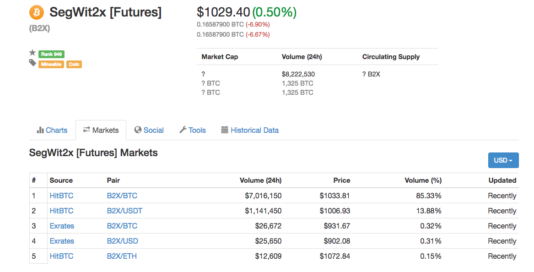The height and width of the screenshot is (272, 534).
Task: Open HitBTC link in row 5
Action: 61,256
